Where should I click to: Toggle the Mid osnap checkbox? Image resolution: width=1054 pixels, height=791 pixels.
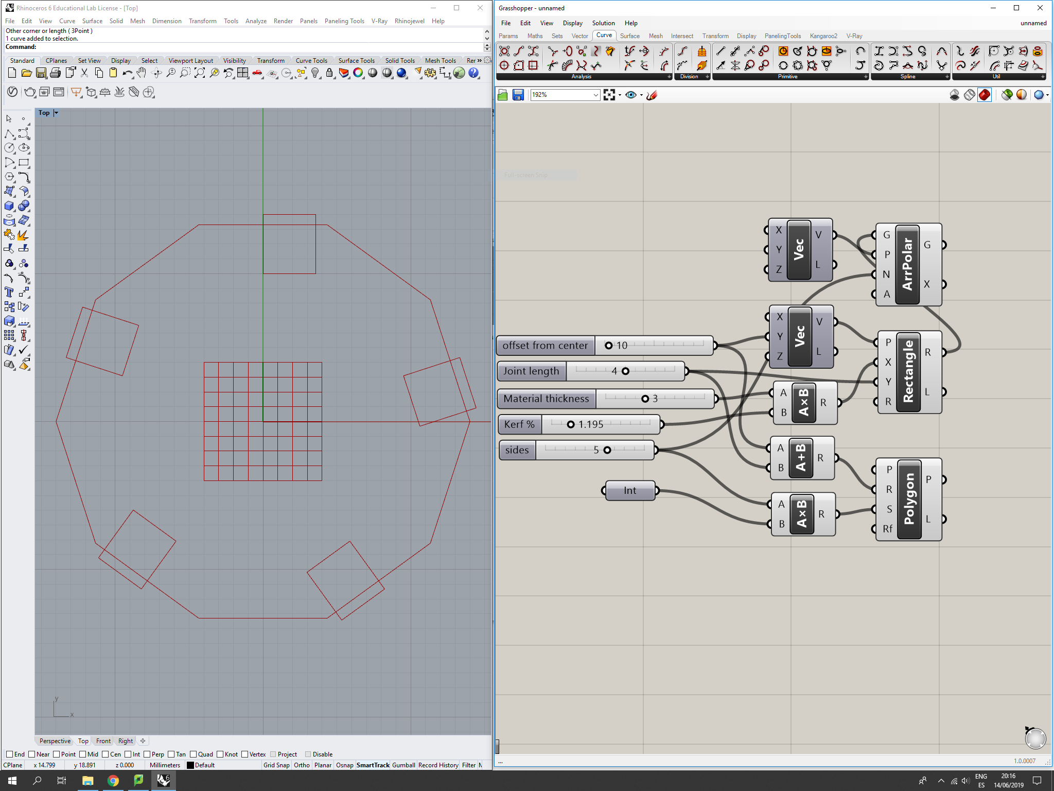(83, 754)
